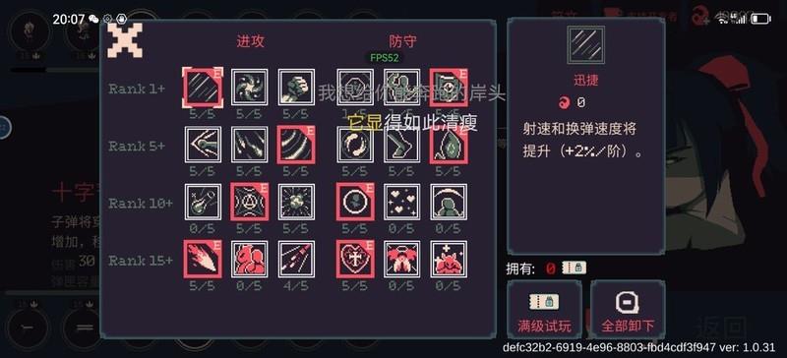Toggle the equipped green flame defense rune
This screenshot has height=358, width=787.
(449, 145)
